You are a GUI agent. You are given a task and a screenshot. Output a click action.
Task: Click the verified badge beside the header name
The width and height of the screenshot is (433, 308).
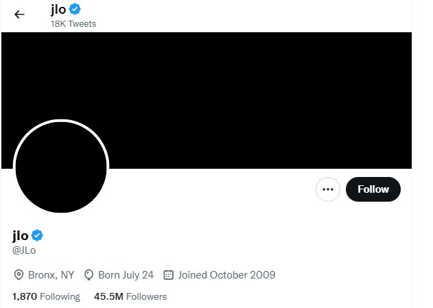[x=75, y=9]
